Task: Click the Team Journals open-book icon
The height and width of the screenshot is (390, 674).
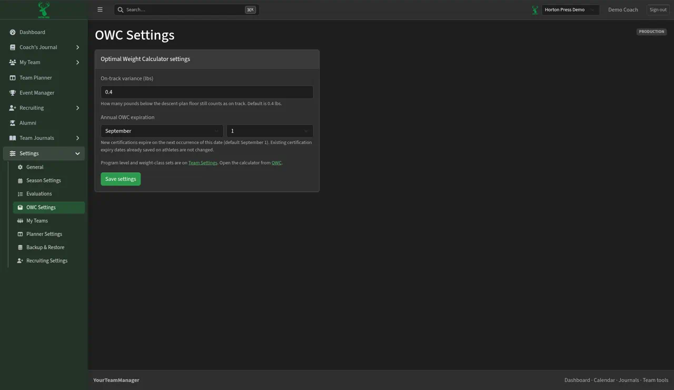Action: tap(13, 138)
